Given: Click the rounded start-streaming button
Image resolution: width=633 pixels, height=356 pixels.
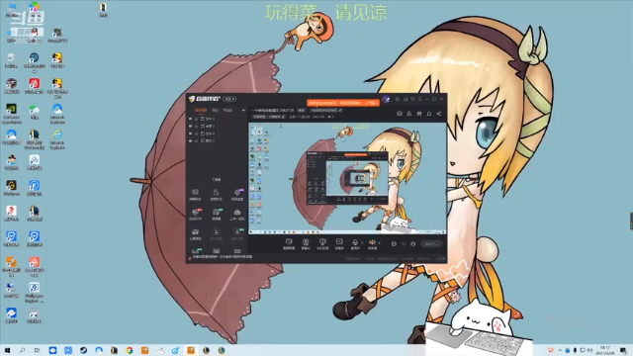Looking at the screenshot, I should (x=431, y=244).
